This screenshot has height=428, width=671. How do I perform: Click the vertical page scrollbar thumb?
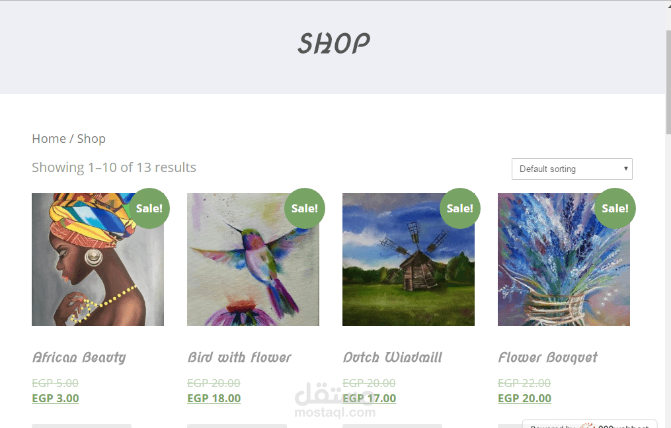coord(668,82)
